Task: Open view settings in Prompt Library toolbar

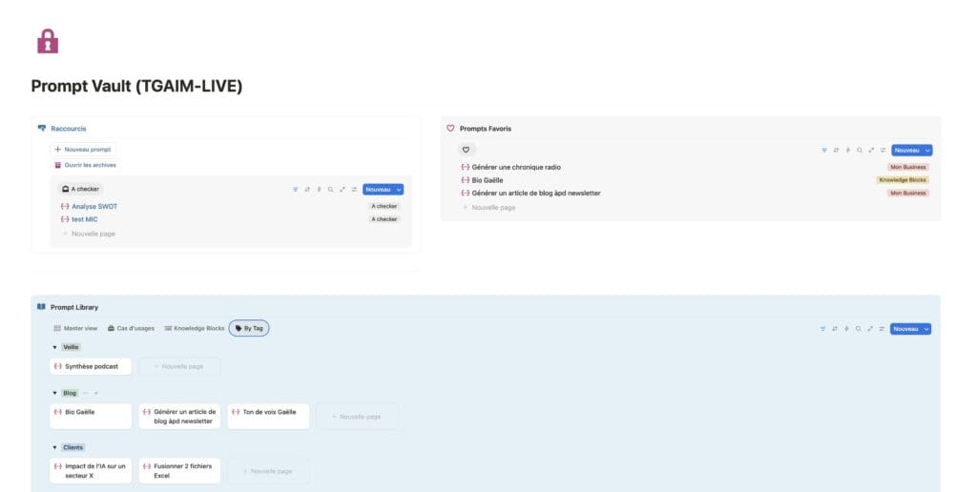Action: point(882,329)
